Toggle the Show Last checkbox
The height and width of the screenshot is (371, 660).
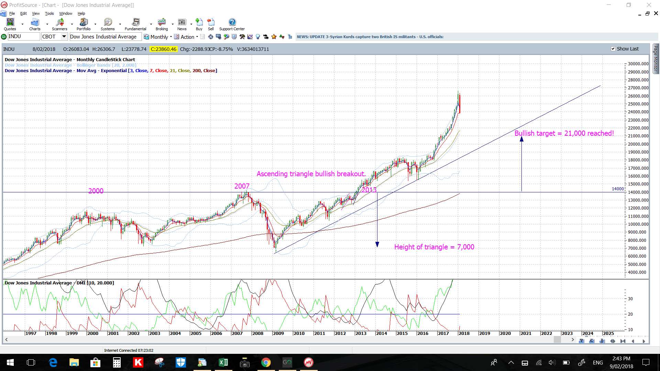pos(613,49)
